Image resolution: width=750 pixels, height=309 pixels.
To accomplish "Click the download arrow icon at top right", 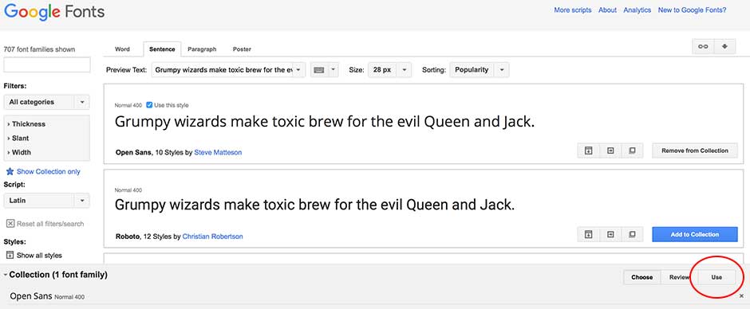I will click(x=724, y=46).
